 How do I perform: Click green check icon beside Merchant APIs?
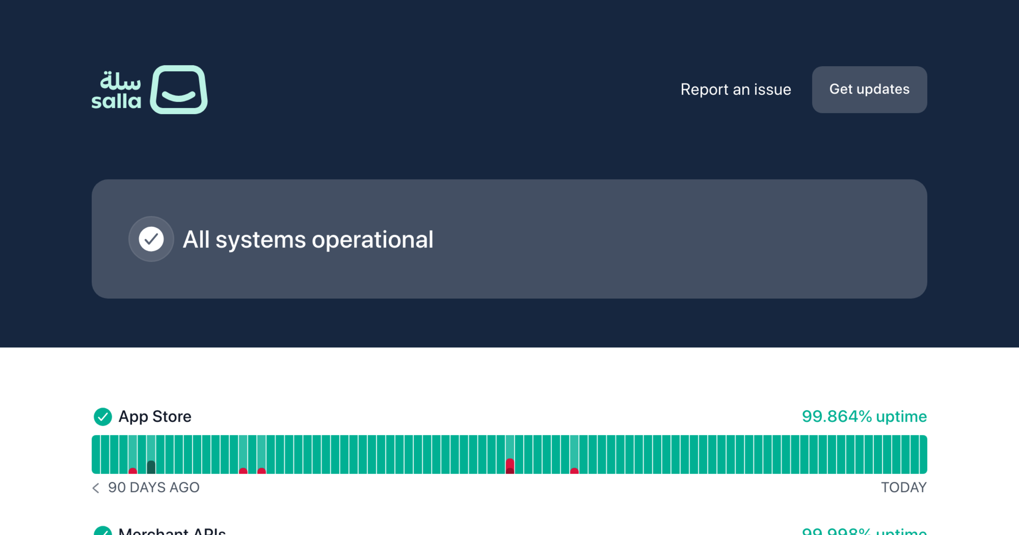(103, 531)
